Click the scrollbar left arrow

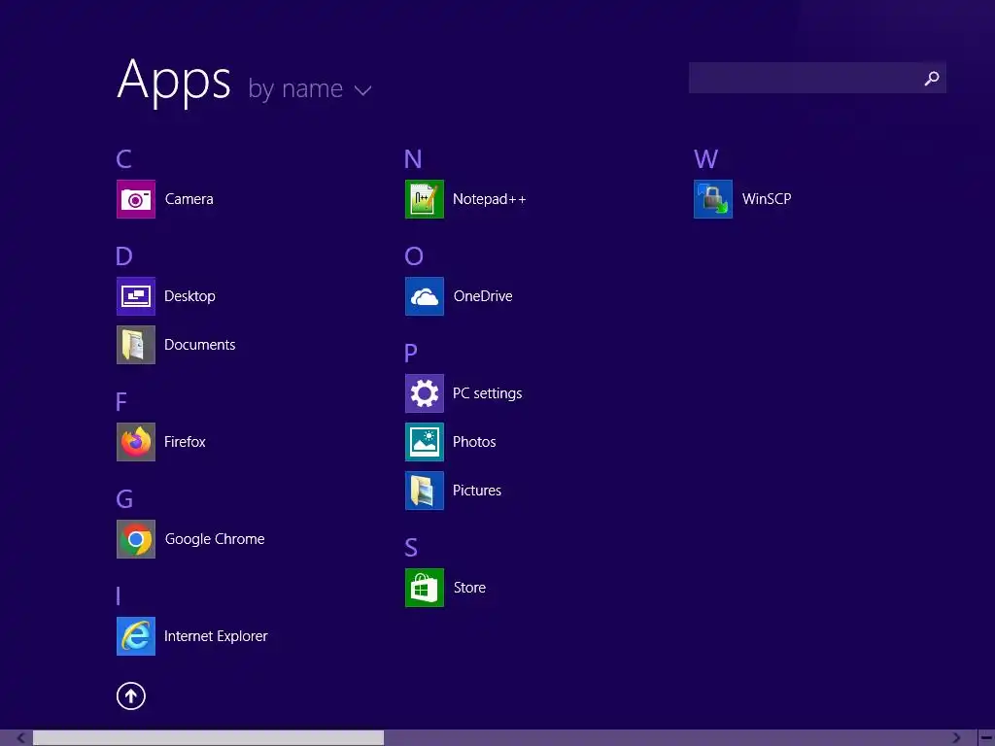(21, 738)
